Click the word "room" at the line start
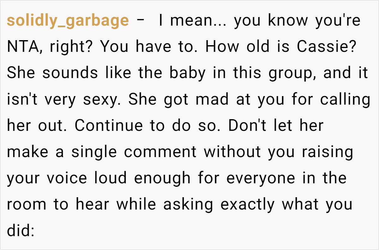 click(27, 205)
